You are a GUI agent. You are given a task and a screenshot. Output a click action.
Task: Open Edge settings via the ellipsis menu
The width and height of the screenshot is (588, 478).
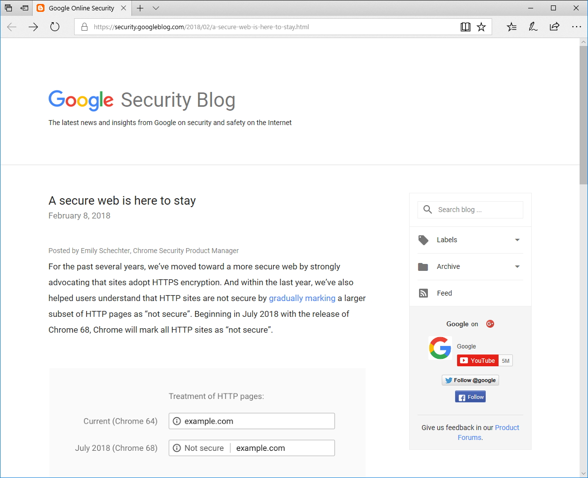[x=576, y=27]
